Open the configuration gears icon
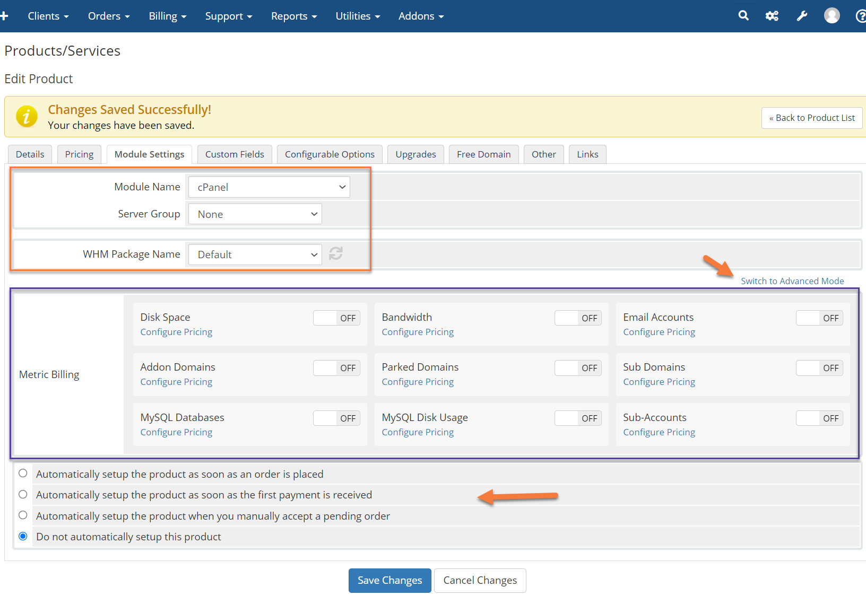 point(772,16)
